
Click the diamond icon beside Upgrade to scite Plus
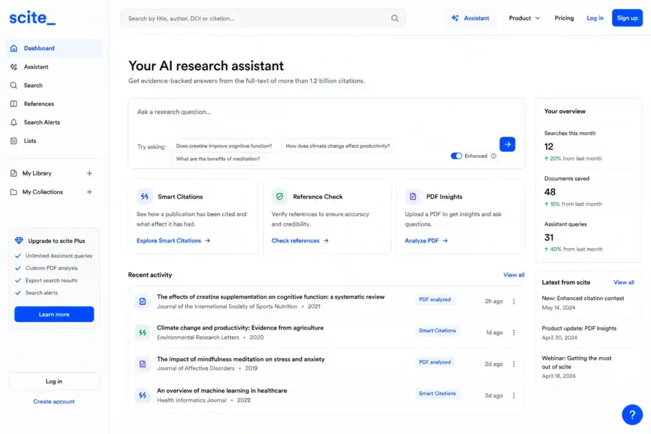click(19, 241)
